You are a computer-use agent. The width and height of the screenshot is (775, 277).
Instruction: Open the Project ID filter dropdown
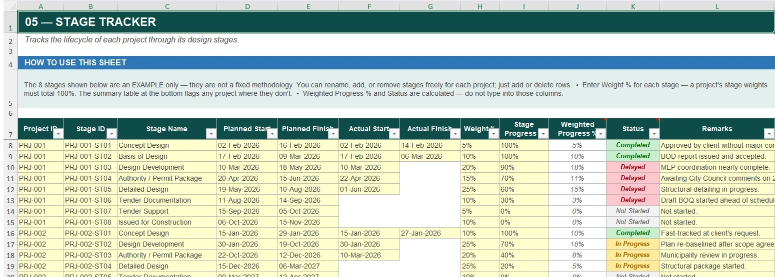(58, 134)
